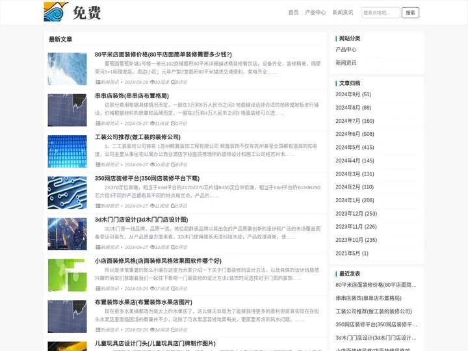Open archive 2023年10月 (235)
This screenshot has height=351, width=468.
pos(356,240)
